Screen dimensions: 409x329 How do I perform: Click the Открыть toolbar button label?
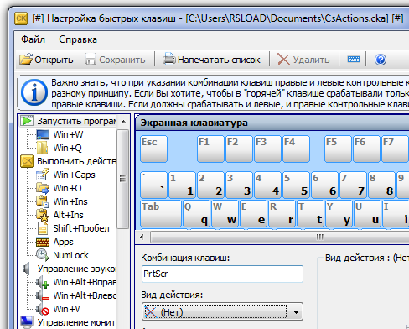tap(54, 60)
